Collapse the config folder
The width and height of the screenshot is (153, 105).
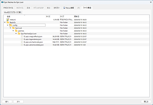pyautogui.click(x=8, y=25)
